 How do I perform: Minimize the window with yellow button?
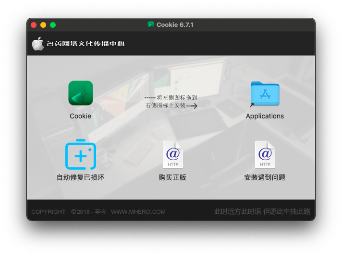coord(43,25)
